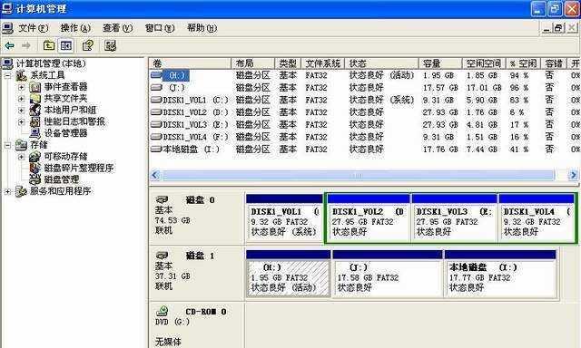Click the 磁盘 0 disk icon

pyautogui.click(x=162, y=199)
